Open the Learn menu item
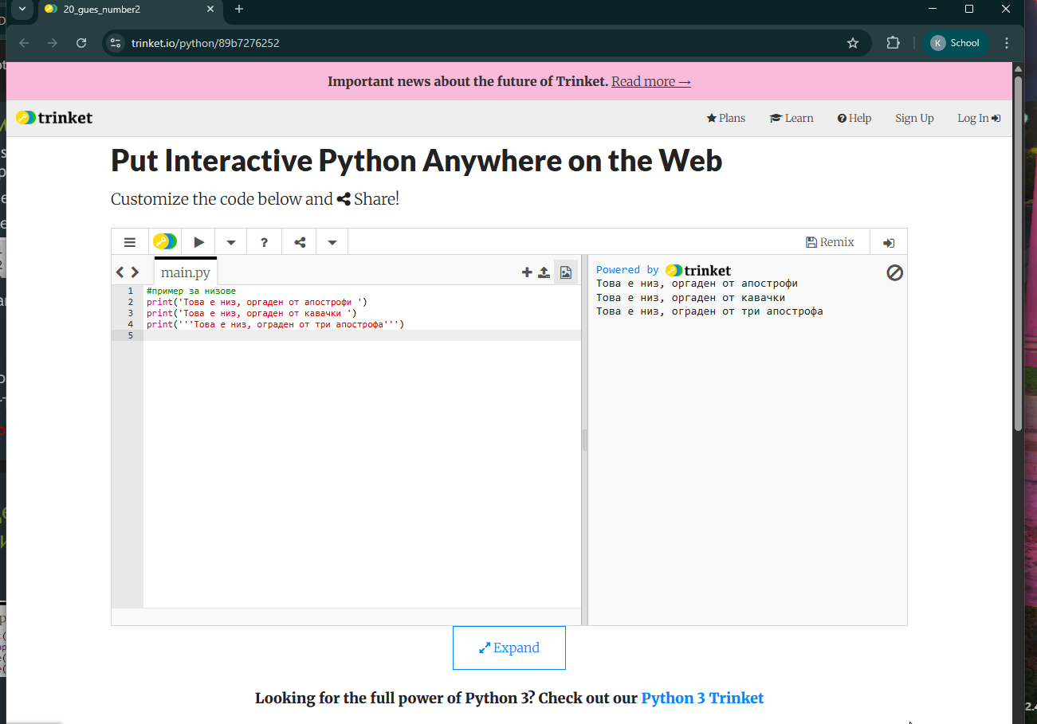 point(791,118)
